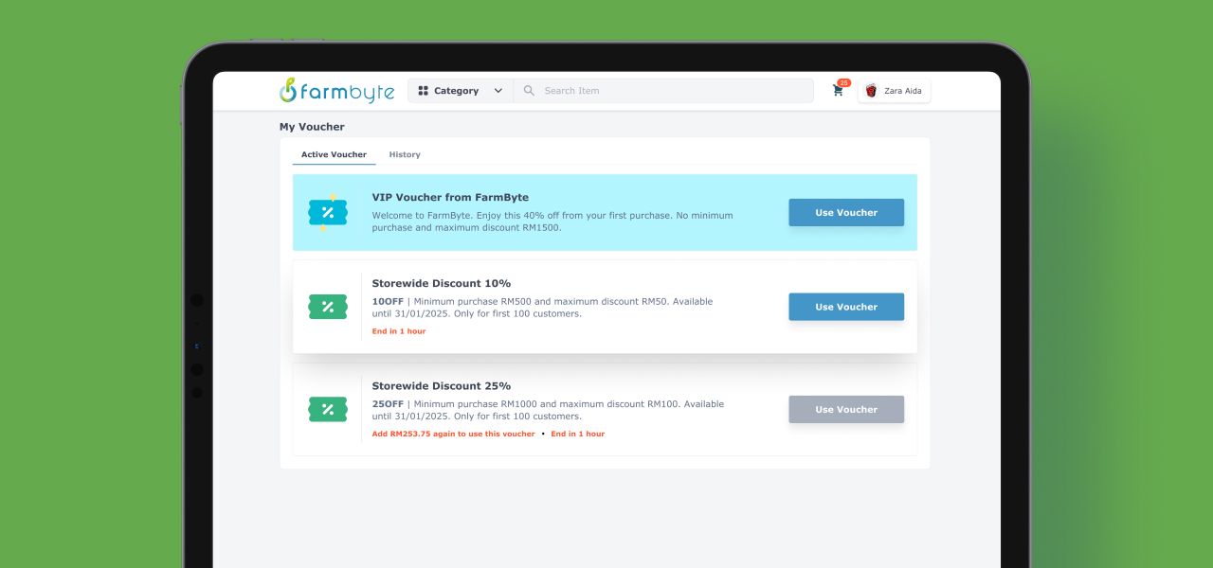Open the account menu for Zara Aida
The image size is (1213, 568).
coord(894,91)
